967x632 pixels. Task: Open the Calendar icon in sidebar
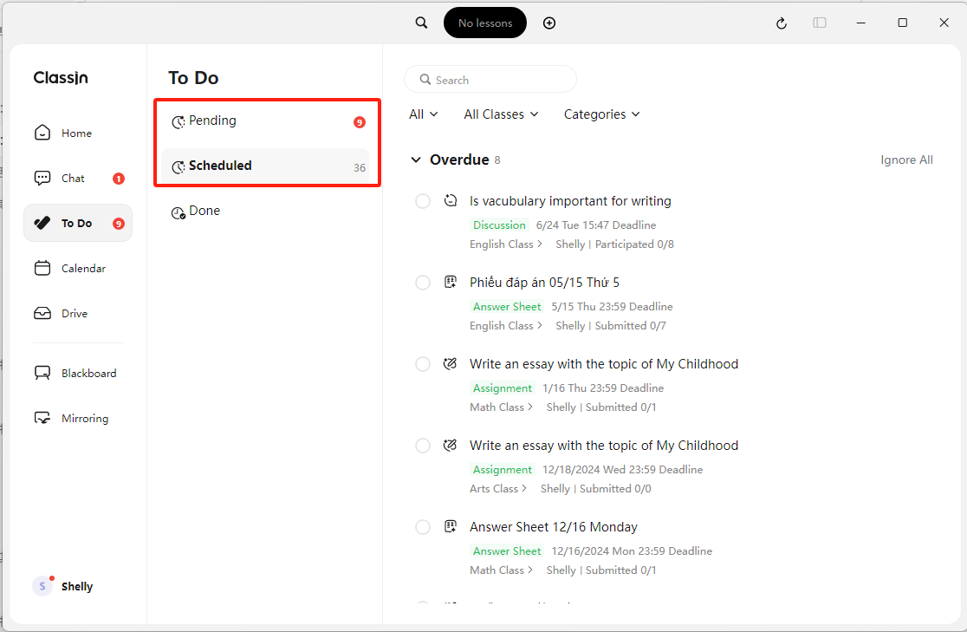pos(42,268)
